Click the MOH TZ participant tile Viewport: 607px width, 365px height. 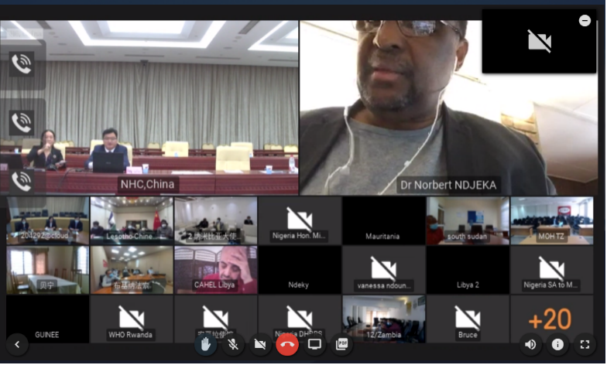coord(551,220)
